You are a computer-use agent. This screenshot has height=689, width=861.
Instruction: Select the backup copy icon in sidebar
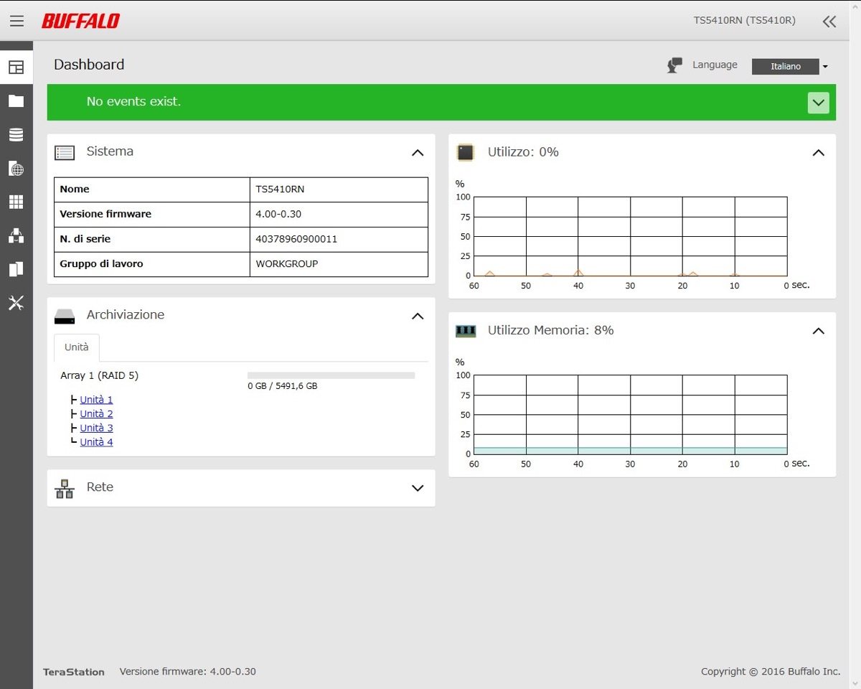tap(16, 269)
